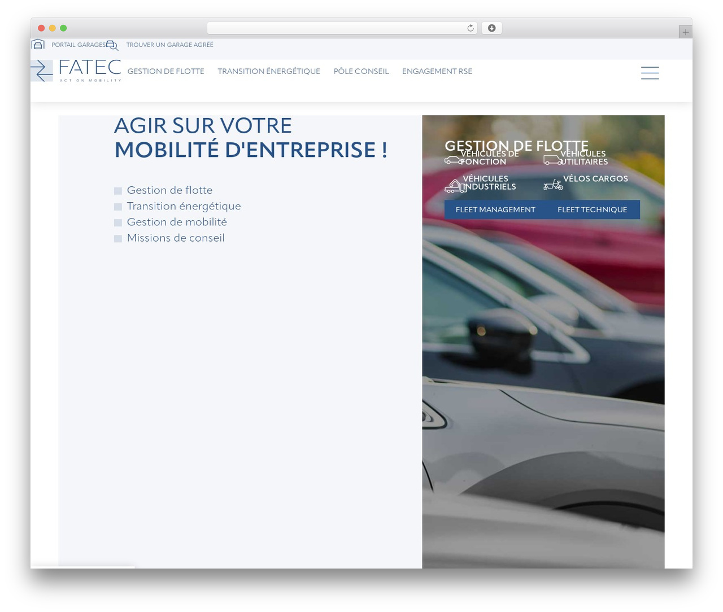Open Trouver un garage agréé link
Image resolution: width=723 pixels, height=612 pixels.
(170, 45)
